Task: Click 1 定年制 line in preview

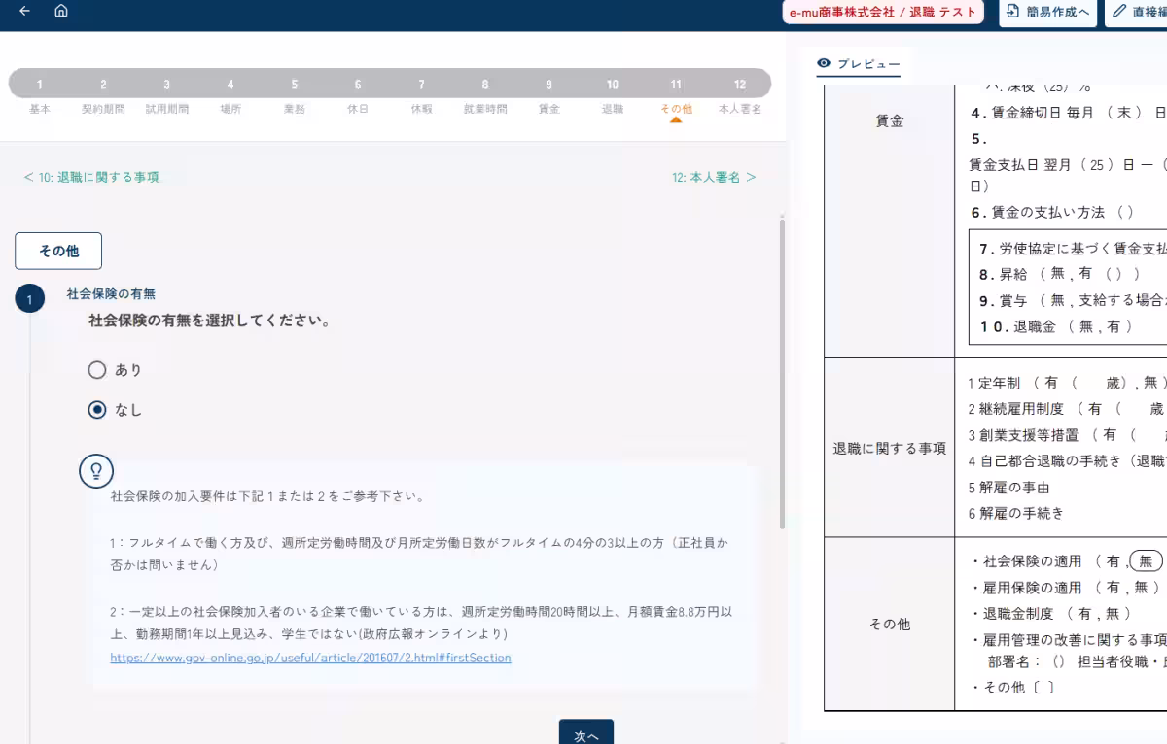Action: [x=1067, y=383]
